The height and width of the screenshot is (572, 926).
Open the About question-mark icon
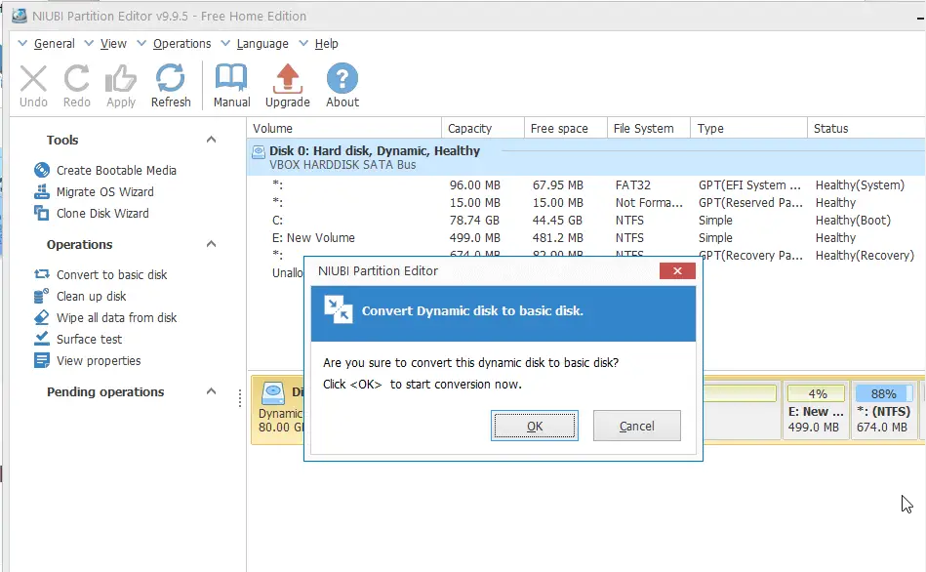[x=342, y=78]
